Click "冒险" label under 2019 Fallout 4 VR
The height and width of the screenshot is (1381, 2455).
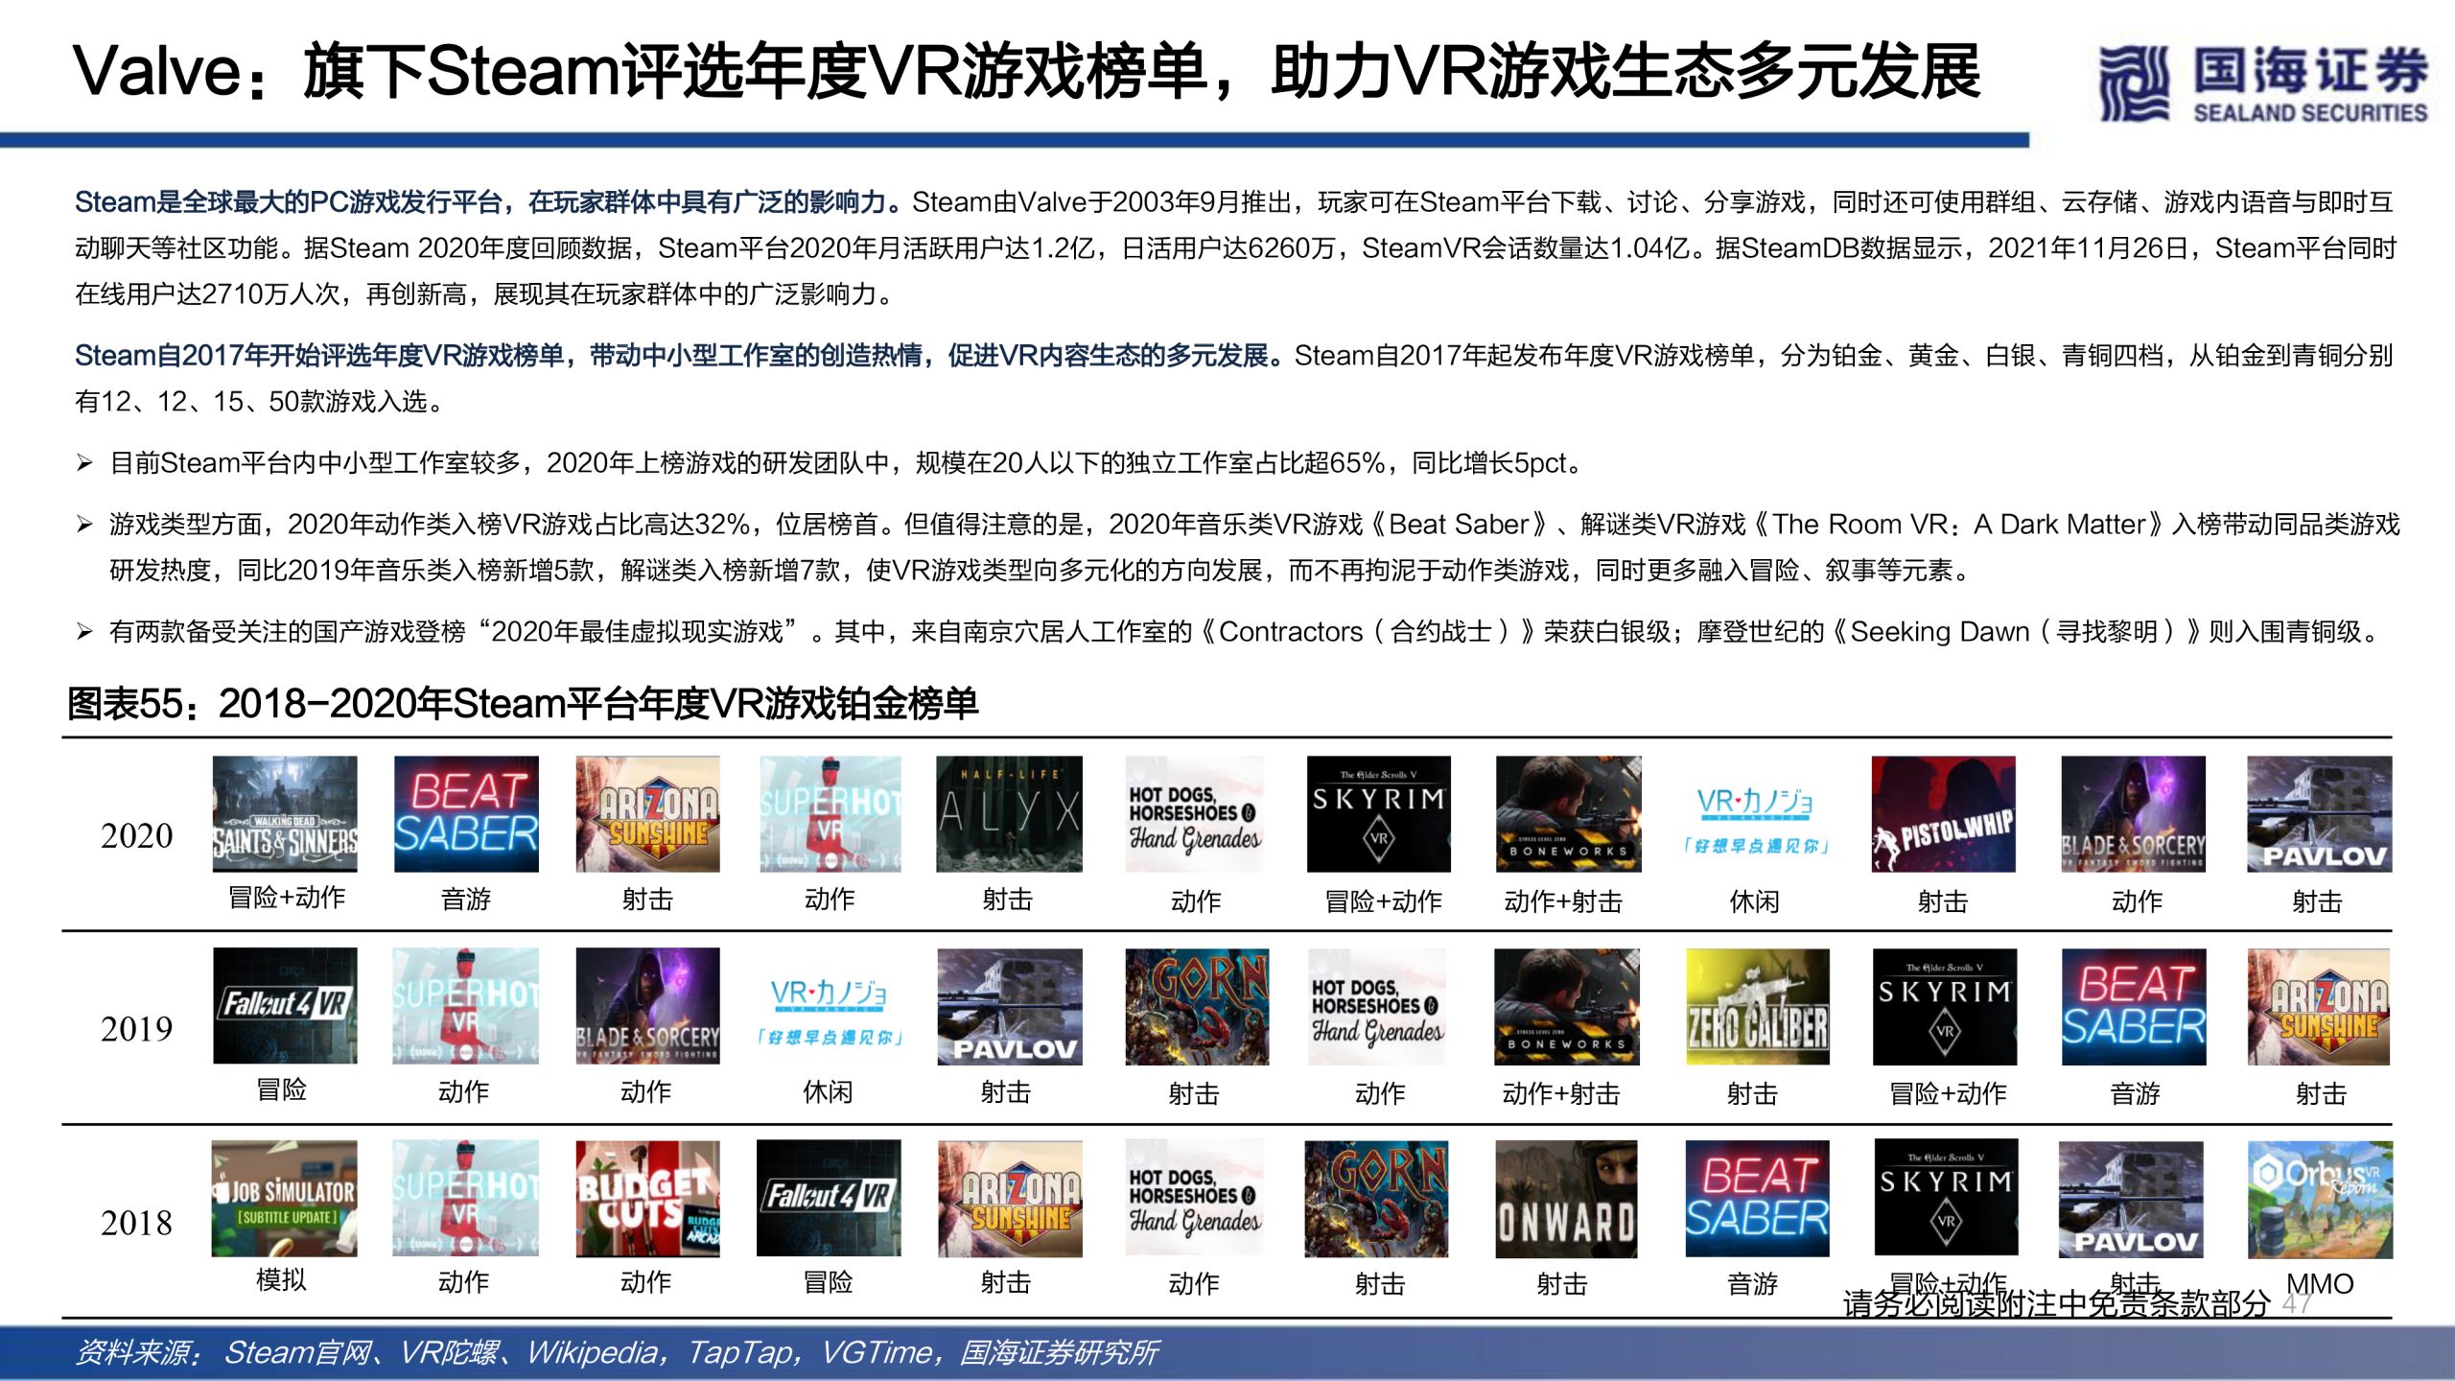pyautogui.click(x=281, y=1089)
